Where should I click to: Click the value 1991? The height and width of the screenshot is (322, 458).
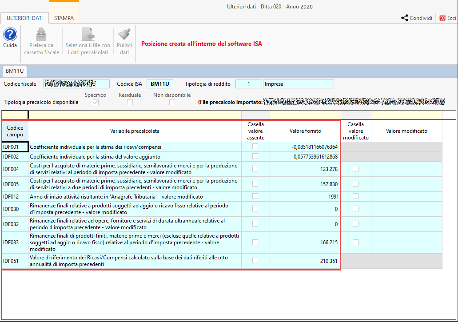coord(333,197)
